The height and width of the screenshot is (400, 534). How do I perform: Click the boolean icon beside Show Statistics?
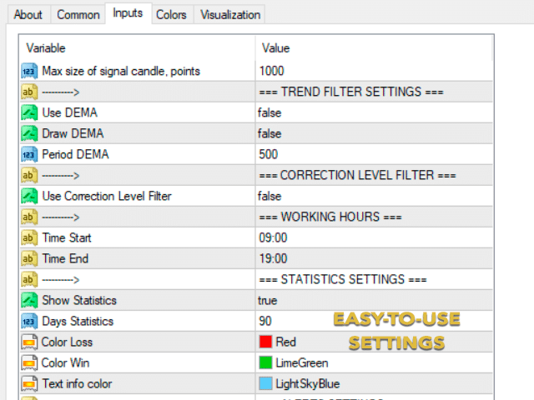pyautogui.click(x=29, y=300)
